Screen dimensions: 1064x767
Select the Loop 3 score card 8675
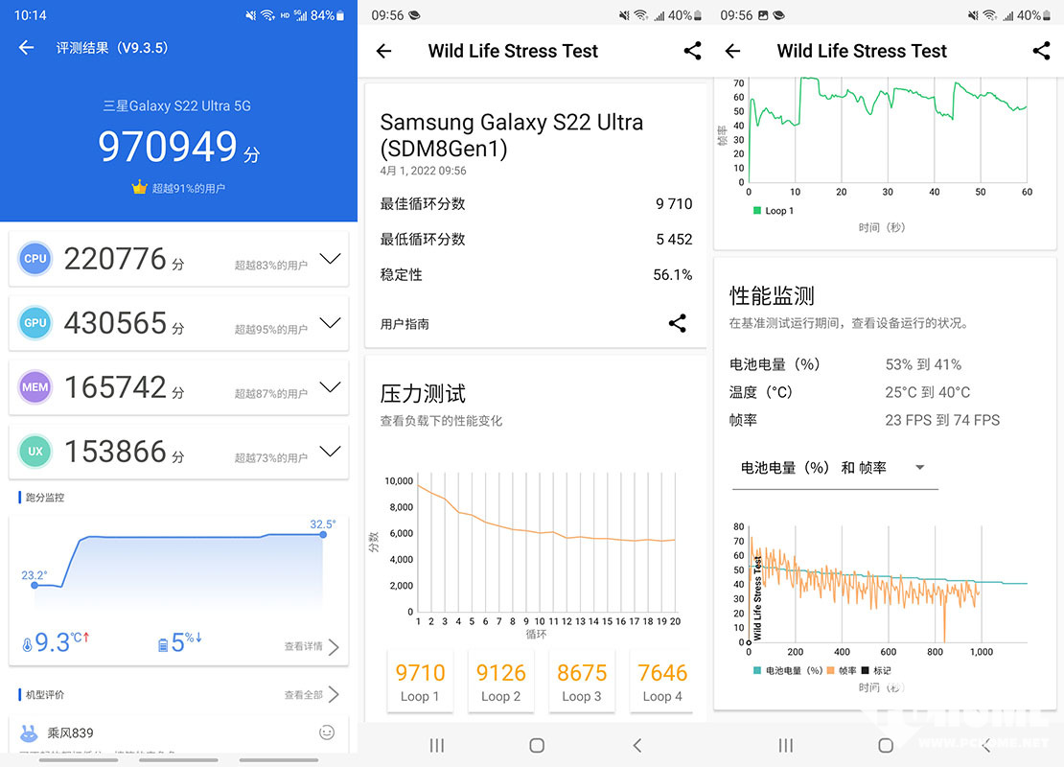coord(582,682)
